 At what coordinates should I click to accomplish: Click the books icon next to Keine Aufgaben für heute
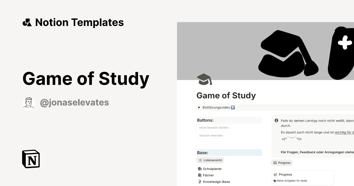point(275,180)
